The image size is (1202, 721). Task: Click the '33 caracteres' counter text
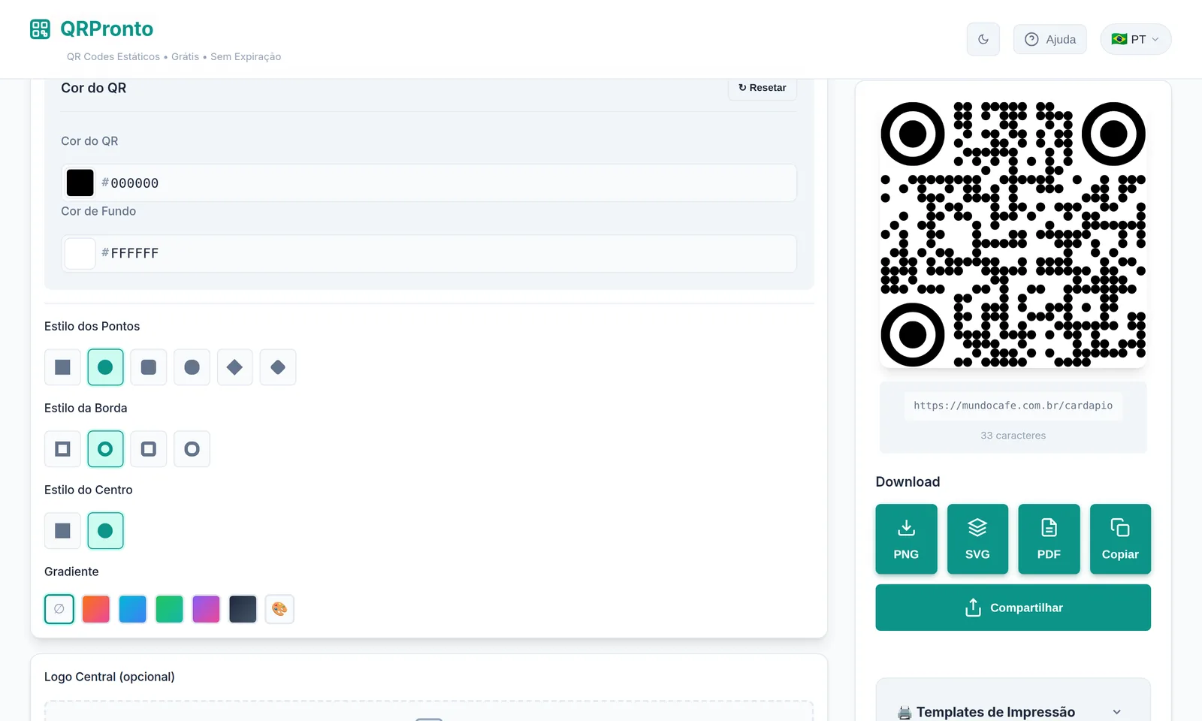pos(1013,436)
